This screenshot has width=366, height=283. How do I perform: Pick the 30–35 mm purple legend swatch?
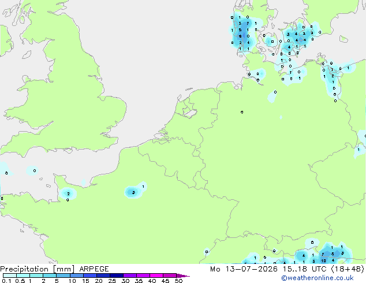[x=130, y=275]
